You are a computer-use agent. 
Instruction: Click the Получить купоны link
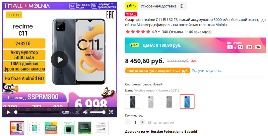point(206,71)
